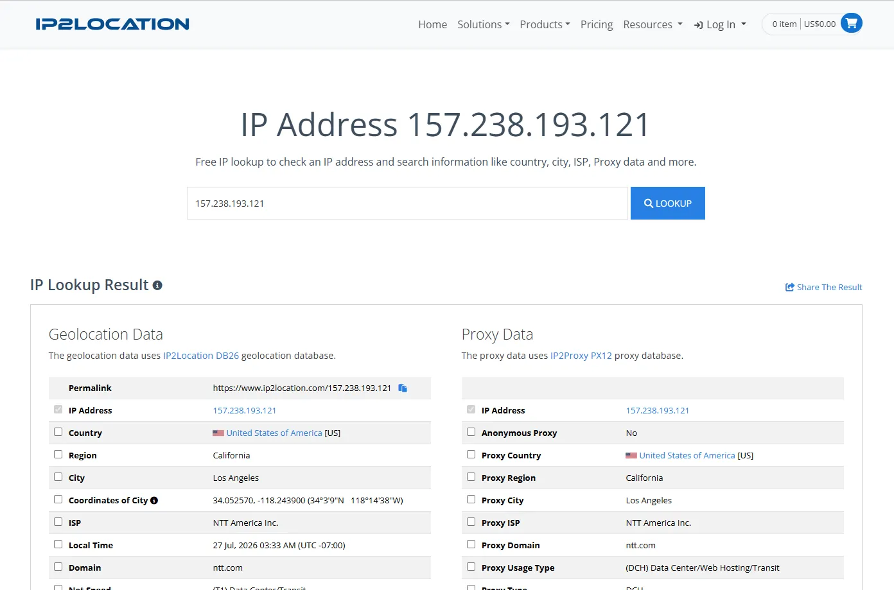894x590 pixels.
Task: Expand the Products dropdown menu
Action: (545, 24)
